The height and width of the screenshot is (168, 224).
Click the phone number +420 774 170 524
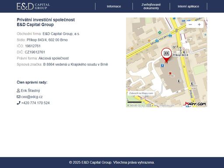[x=35, y=103]
